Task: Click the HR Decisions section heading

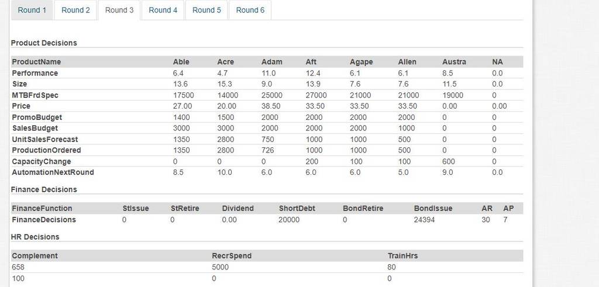Action: click(x=35, y=237)
